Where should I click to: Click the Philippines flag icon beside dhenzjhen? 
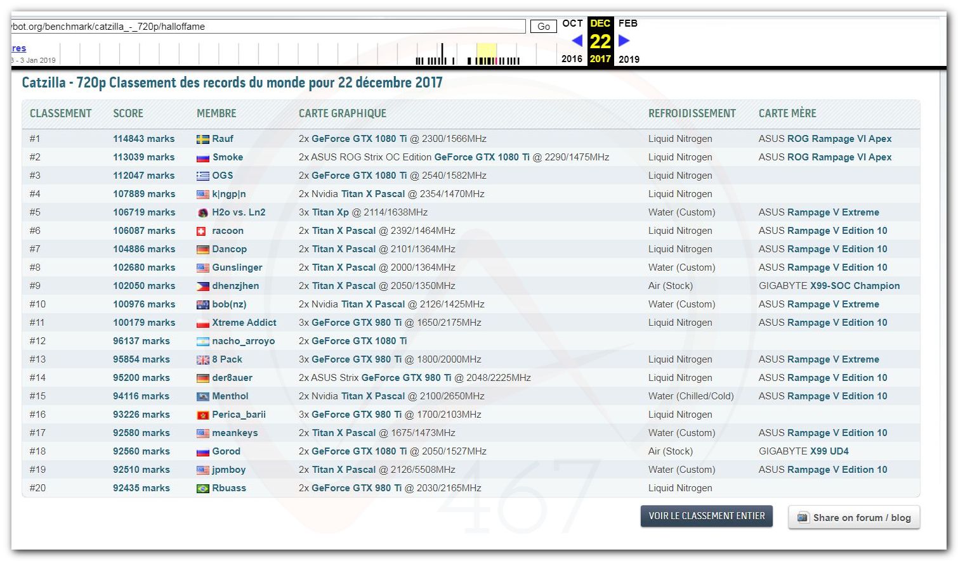203,287
